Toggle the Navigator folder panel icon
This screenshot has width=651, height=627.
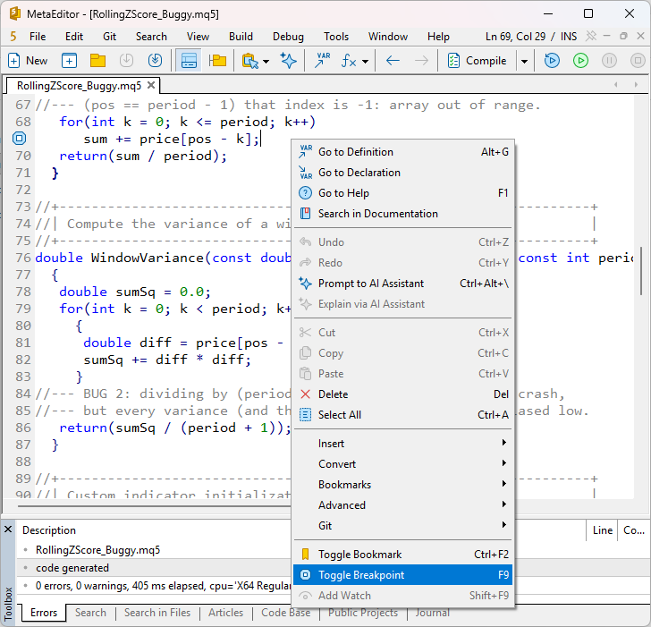tap(217, 61)
